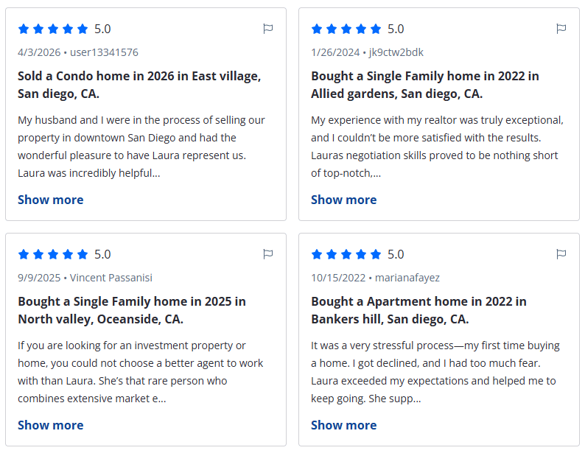The width and height of the screenshot is (585, 456).
Task: Click star rating on East village review
Action: (x=53, y=29)
